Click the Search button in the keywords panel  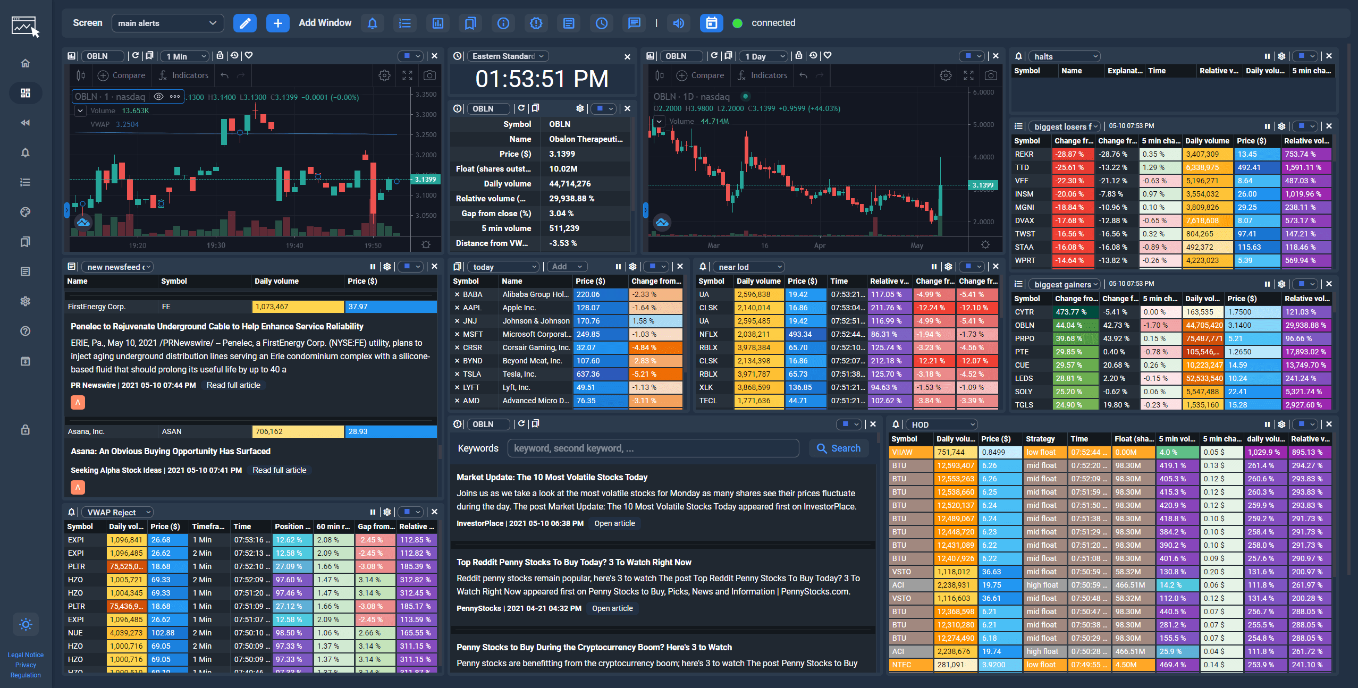tap(839, 448)
